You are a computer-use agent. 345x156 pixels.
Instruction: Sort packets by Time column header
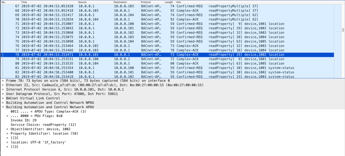49,2
